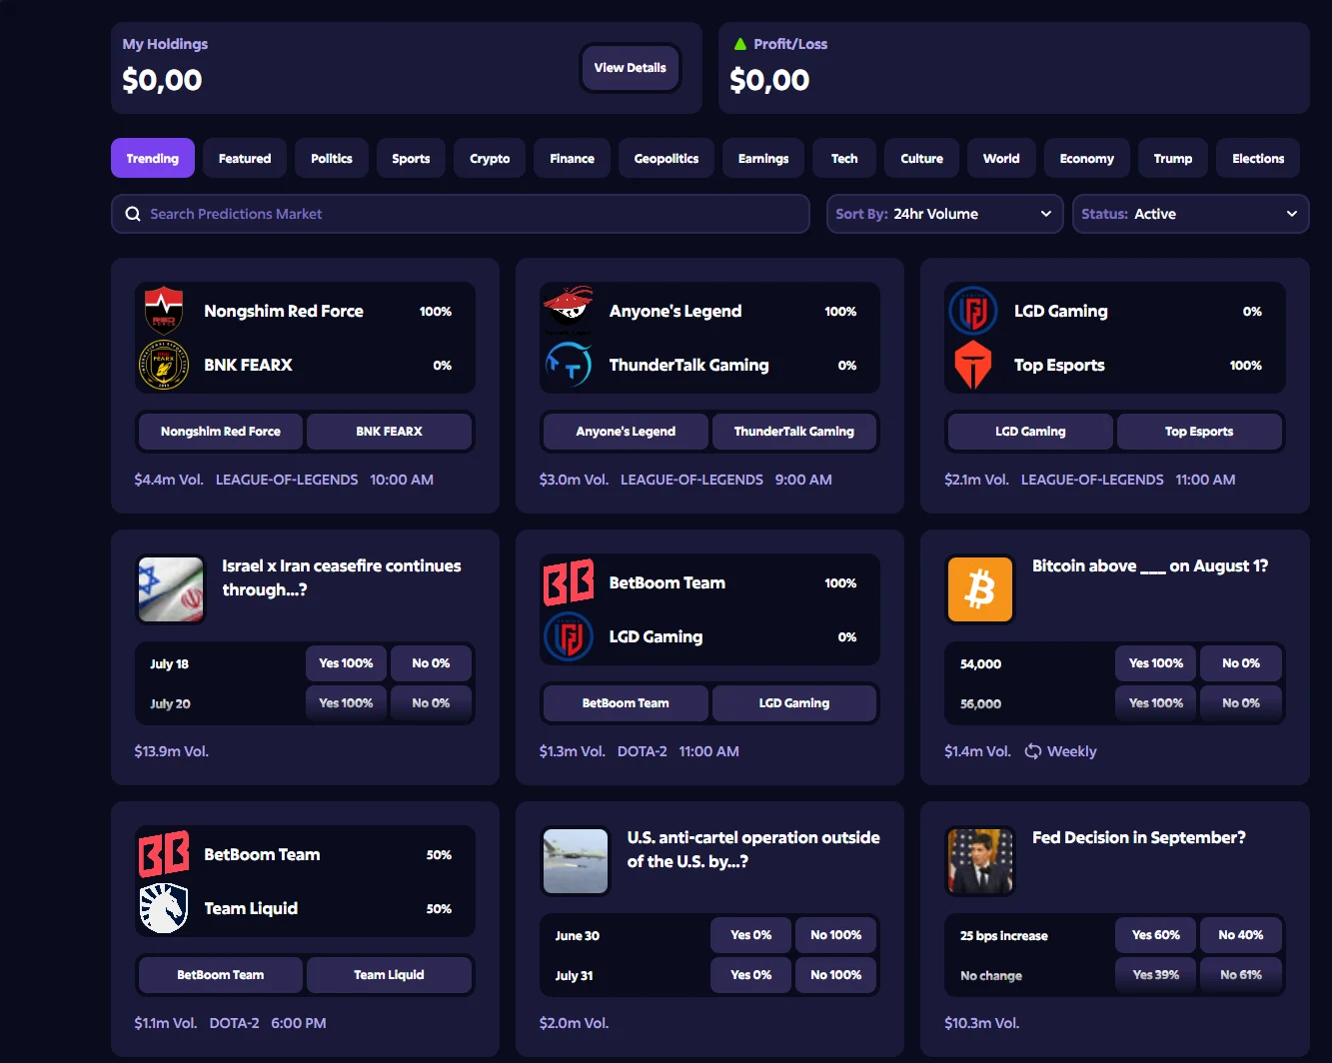
Task: Click Yes 39% for No change
Action: tap(1156, 975)
